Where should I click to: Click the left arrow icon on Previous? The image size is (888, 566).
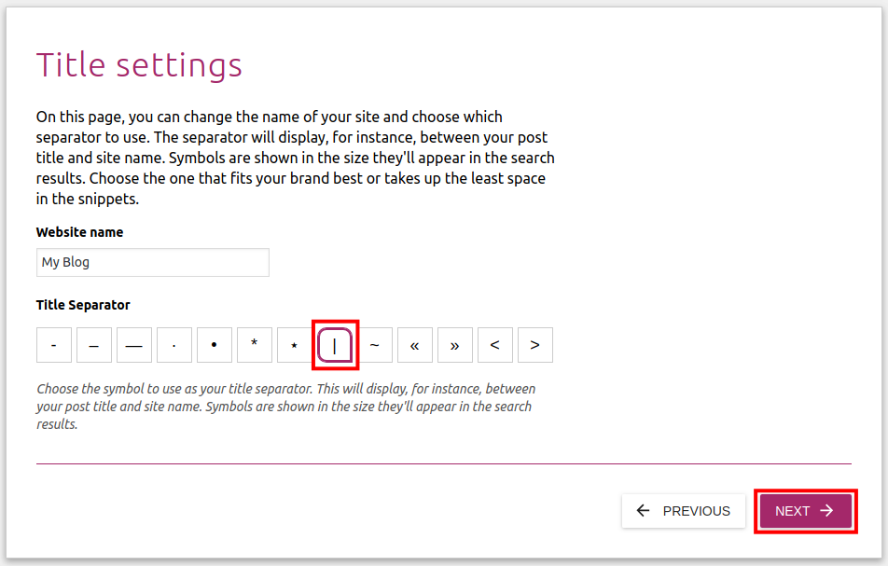tap(643, 511)
